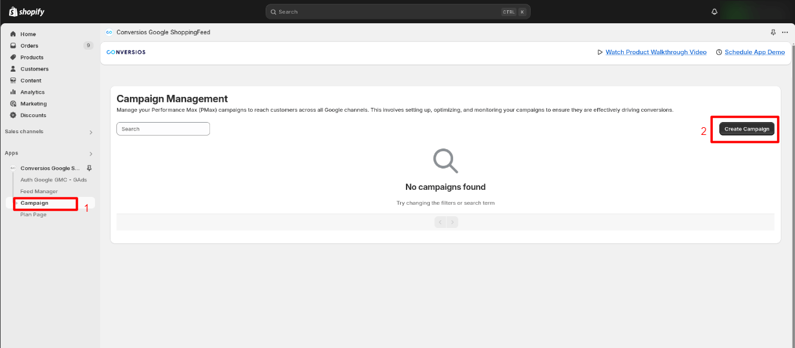Click the search magnifier icon in top bar
The width and height of the screenshot is (795, 348).
pyautogui.click(x=273, y=12)
